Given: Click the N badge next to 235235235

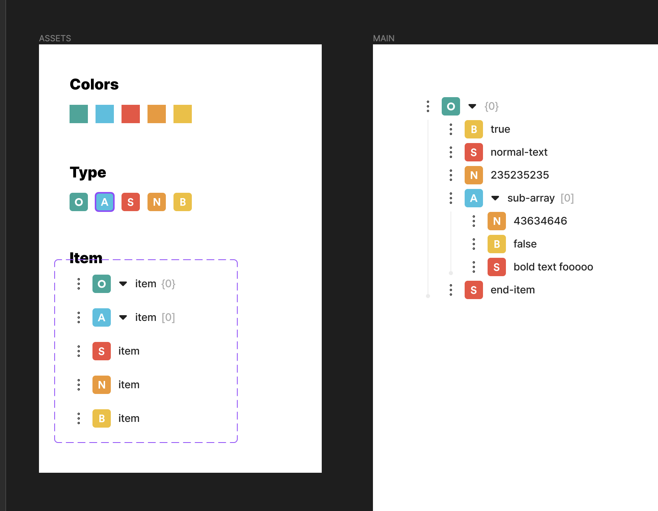Looking at the screenshot, I should [x=474, y=175].
